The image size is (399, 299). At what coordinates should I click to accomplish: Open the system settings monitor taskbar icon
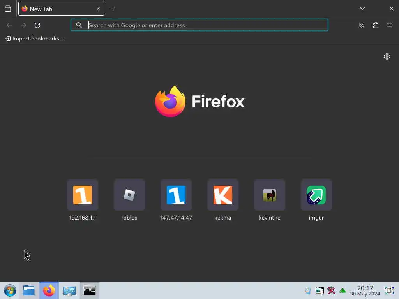tap(69, 290)
